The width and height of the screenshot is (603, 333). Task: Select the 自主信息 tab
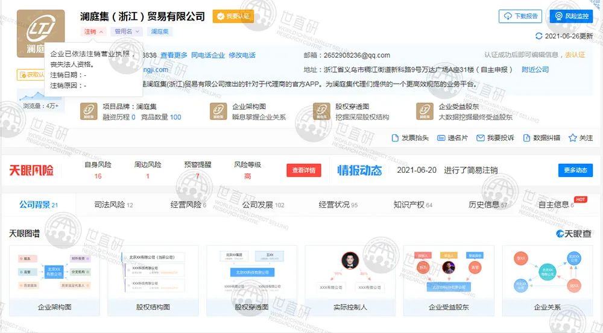[x=556, y=205]
